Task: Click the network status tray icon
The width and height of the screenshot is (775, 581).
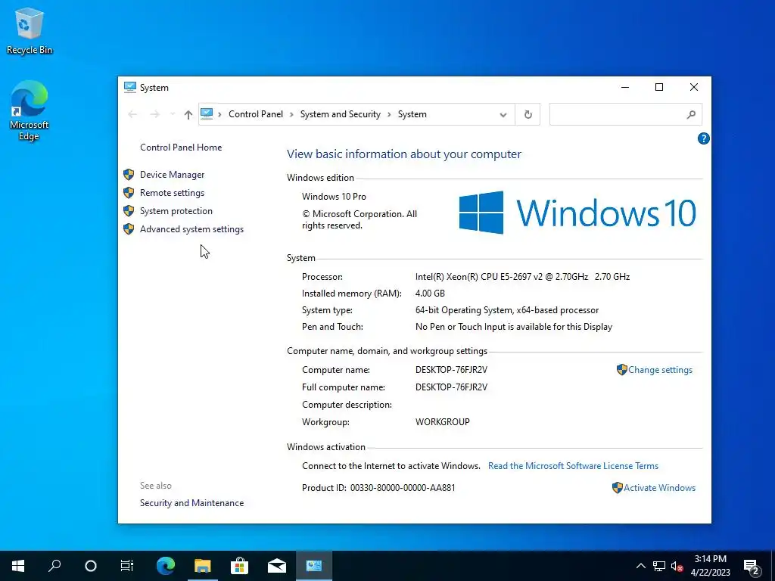Action: [659, 566]
